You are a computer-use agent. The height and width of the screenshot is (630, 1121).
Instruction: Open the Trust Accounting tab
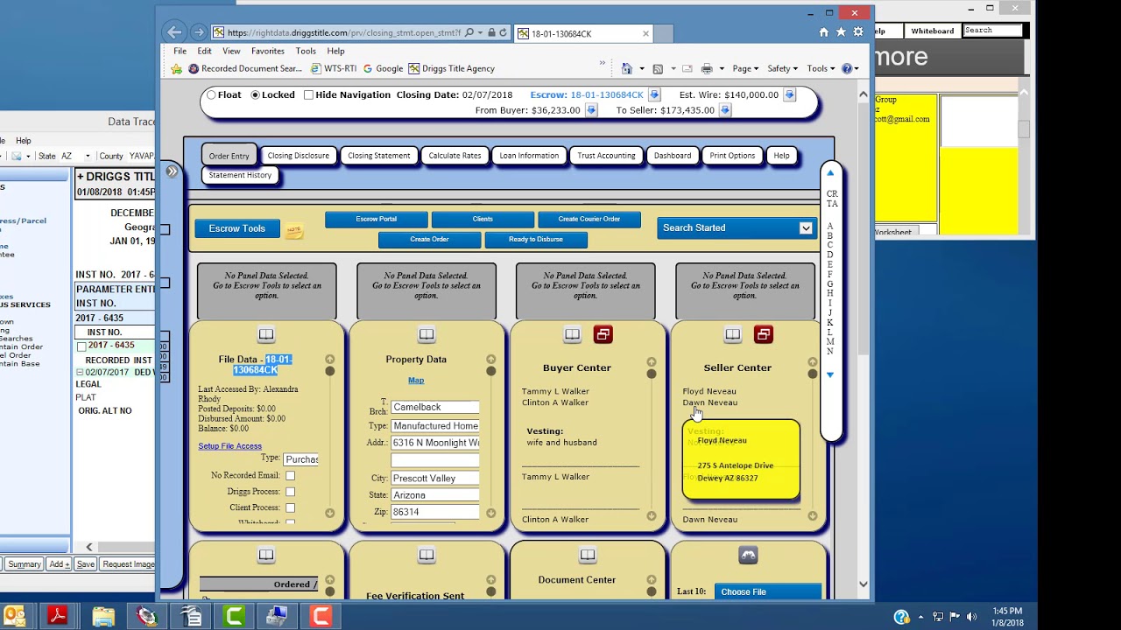pyautogui.click(x=606, y=156)
